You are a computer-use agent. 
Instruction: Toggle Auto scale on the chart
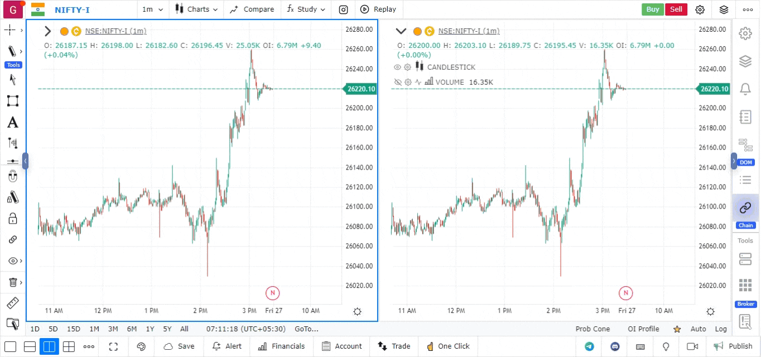[x=698, y=329]
